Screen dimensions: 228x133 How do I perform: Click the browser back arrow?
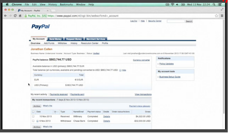tap(6, 16)
